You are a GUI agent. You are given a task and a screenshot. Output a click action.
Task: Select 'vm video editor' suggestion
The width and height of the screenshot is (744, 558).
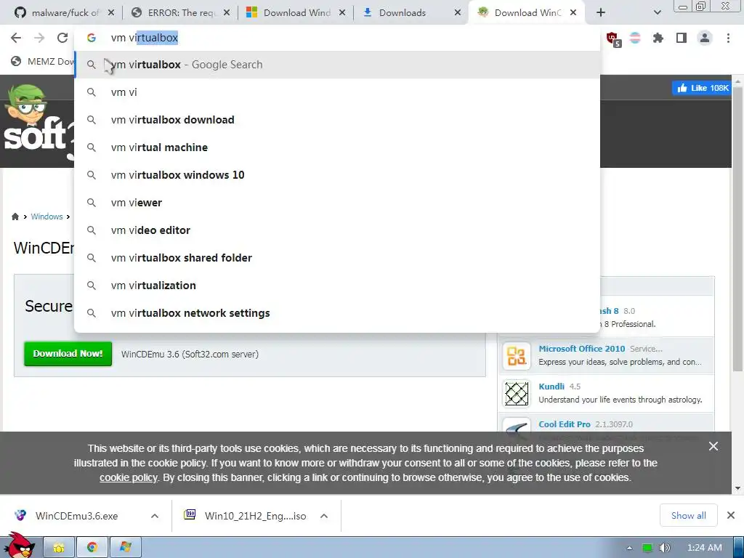tap(337, 230)
